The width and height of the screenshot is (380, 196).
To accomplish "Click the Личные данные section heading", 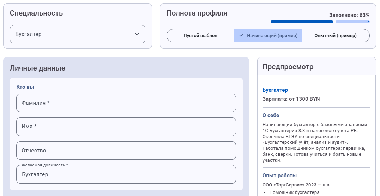I will [37, 68].
